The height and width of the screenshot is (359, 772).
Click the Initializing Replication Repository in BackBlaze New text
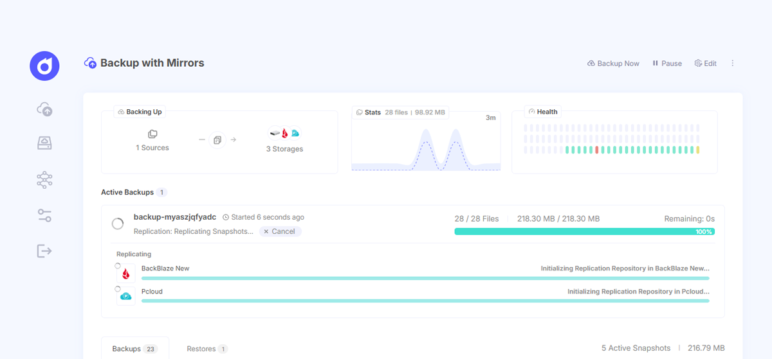pyautogui.click(x=625, y=268)
